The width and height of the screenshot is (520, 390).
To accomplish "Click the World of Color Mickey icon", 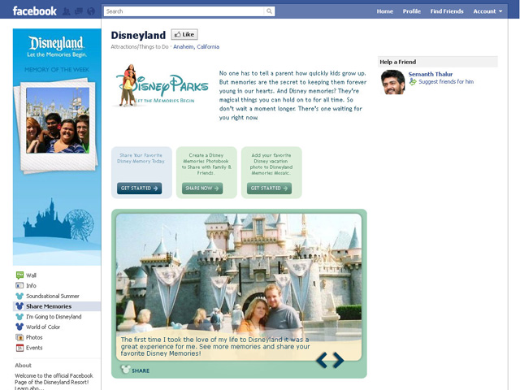I will (x=19, y=327).
